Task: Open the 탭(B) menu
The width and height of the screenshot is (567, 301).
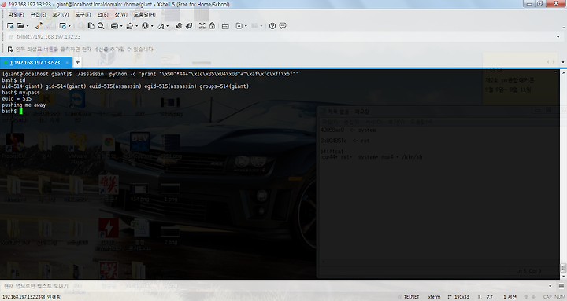Action: [102, 14]
